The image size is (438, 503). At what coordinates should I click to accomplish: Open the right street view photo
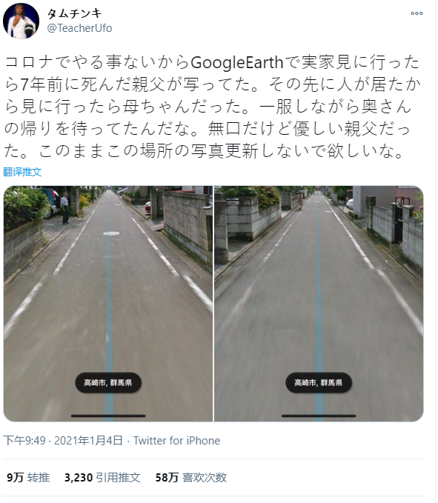[x=319, y=304]
